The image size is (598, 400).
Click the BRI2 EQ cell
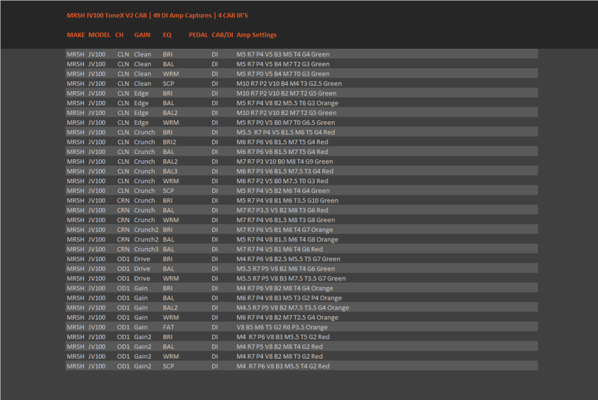pos(169,142)
